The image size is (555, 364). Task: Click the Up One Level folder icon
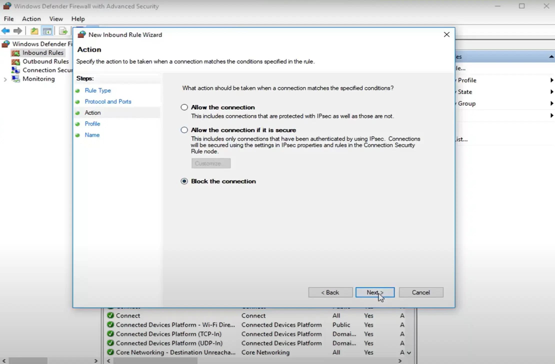tap(34, 31)
